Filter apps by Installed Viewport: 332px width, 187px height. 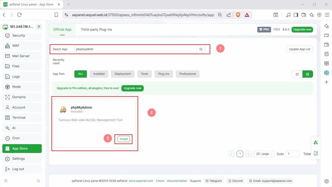(99, 74)
